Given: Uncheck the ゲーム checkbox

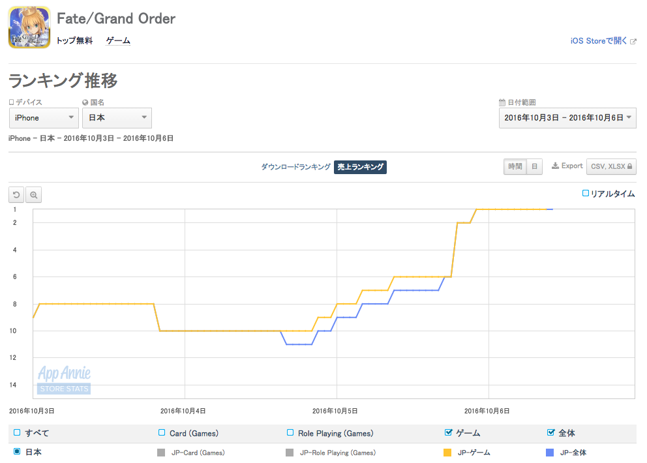Looking at the screenshot, I should pyautogui.click(x=448, y=432).
